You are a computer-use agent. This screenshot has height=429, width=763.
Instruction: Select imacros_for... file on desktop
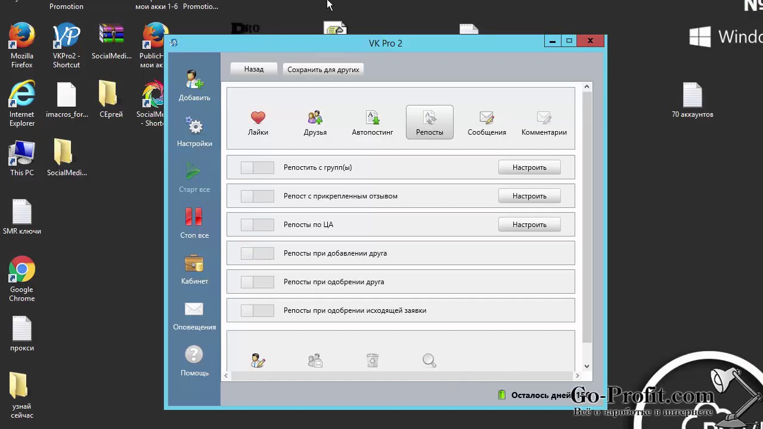tap(67, 100)
